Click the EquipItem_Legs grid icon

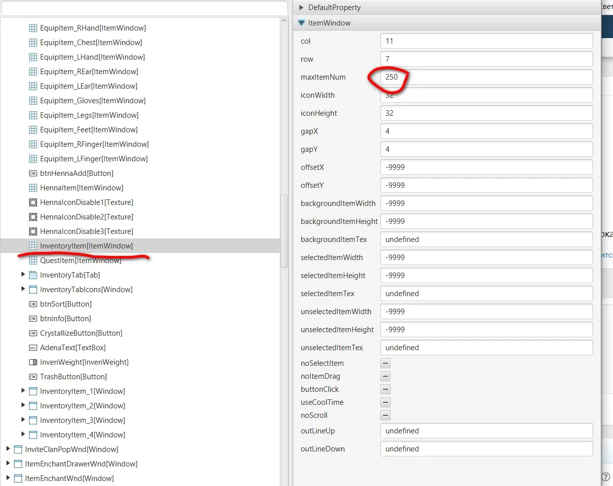tap(33, 115)
